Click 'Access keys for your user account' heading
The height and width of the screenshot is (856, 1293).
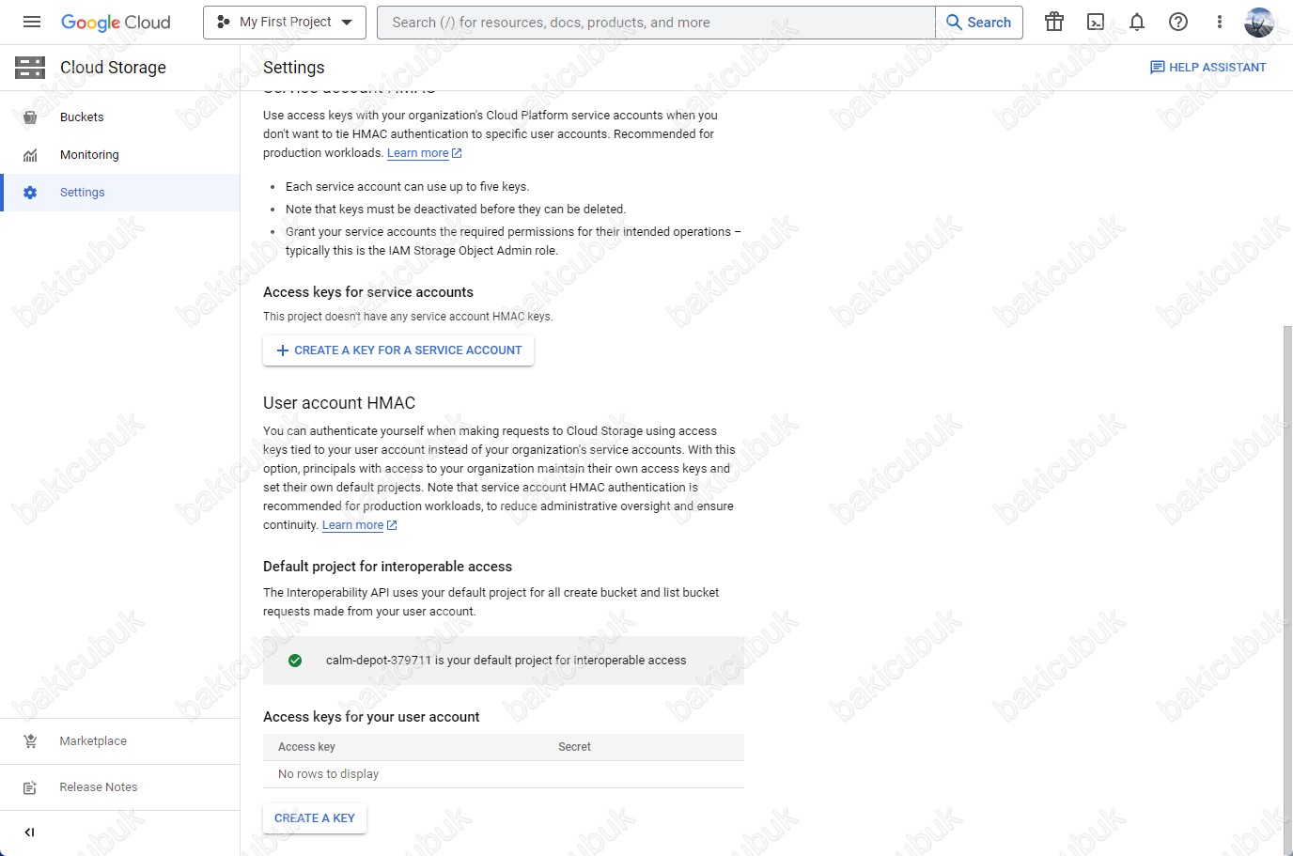coord(371,717)
